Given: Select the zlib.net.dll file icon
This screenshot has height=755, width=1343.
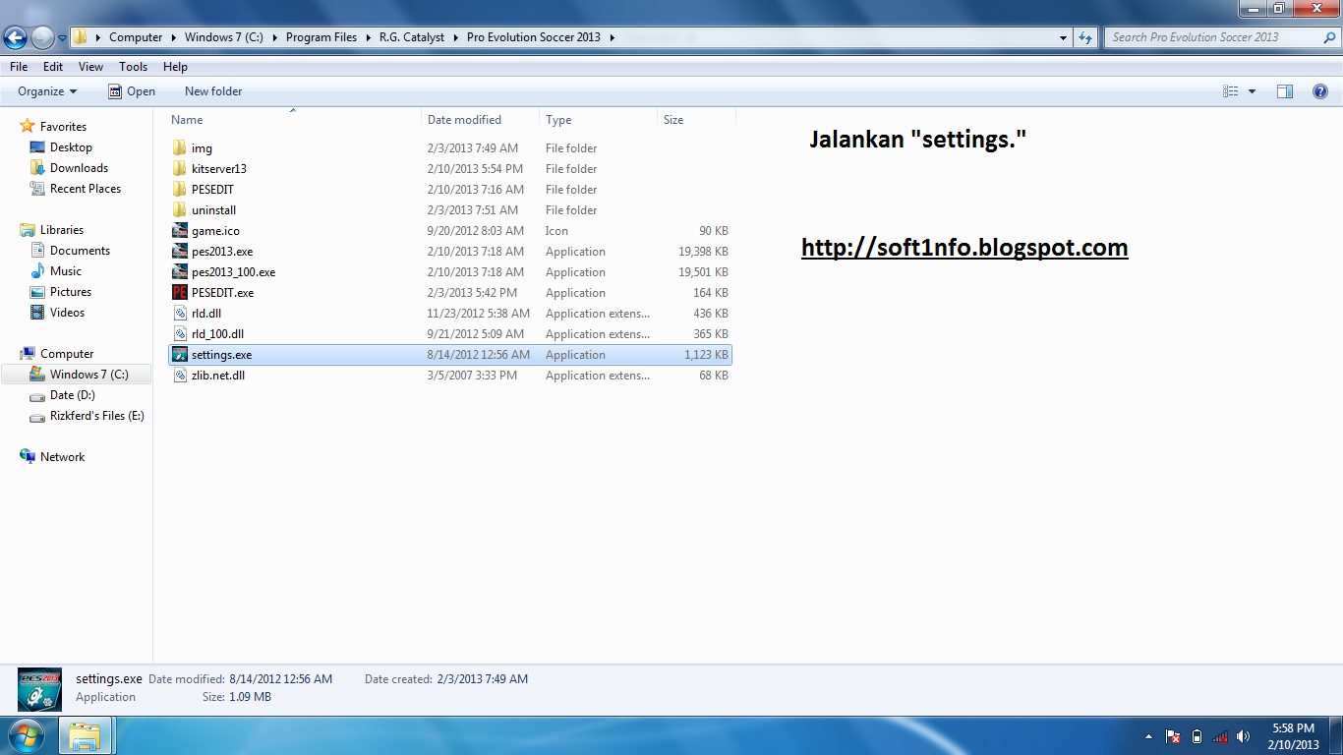Looking at the screenshot, I should pyautogui.click(x=179, y=376).
